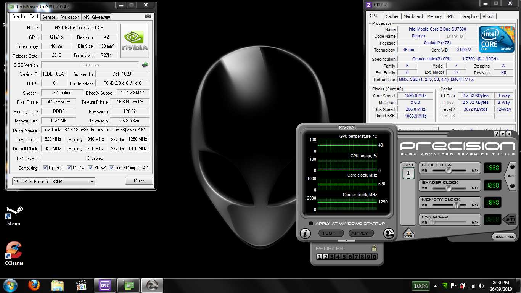
Task: Open the MSI Giveaway tab in GPU-Z
Action: (x=97, y=17)
